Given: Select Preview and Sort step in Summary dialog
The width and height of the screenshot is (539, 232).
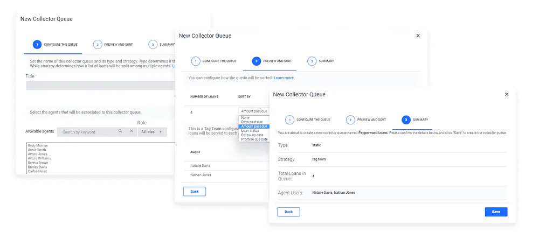Looking at the screenshot, I should click(366, 120).
